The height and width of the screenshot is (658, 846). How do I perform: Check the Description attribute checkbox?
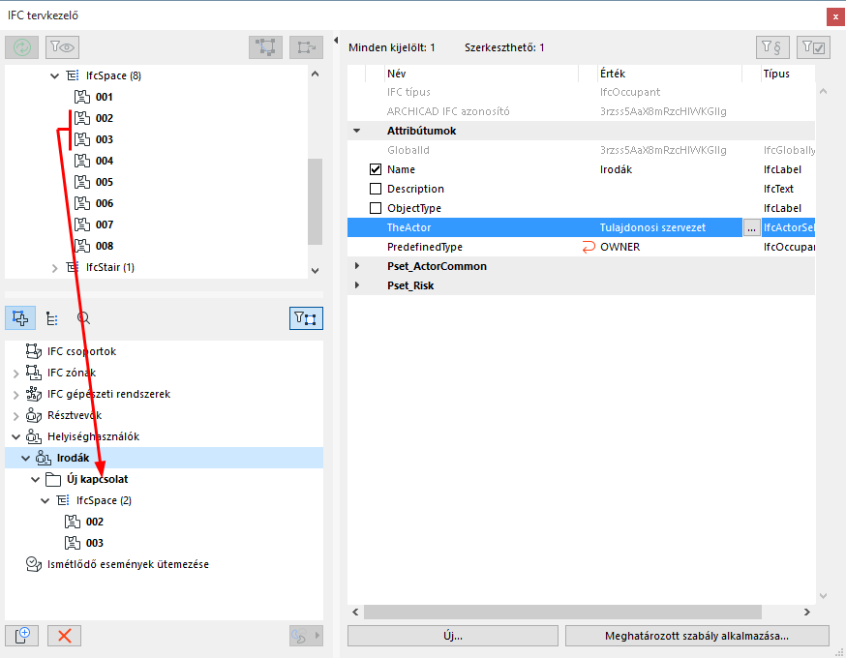(x=376, y=189)
